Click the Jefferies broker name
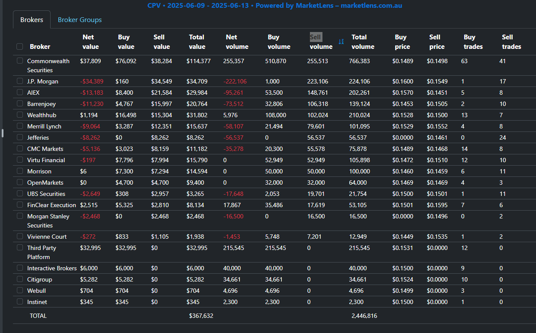 [x=38, y=138]
